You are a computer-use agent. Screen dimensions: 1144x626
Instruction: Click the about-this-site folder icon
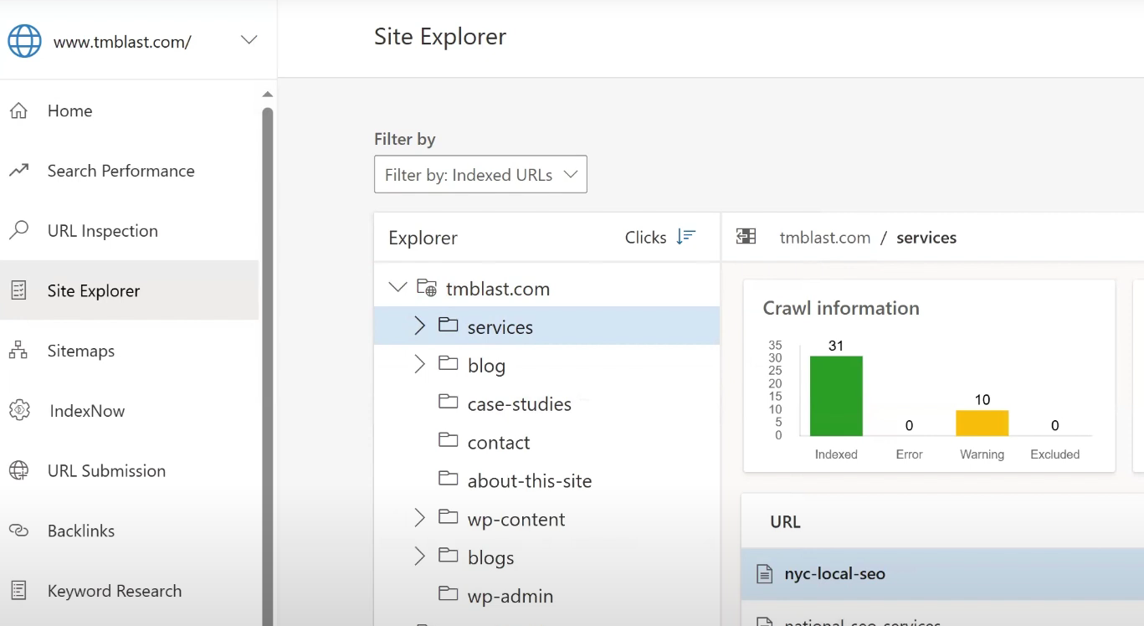click(449, 479)
